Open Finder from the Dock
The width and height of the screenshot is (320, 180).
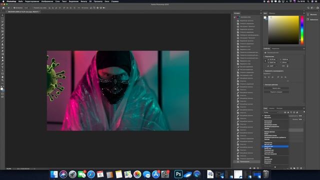54,174
